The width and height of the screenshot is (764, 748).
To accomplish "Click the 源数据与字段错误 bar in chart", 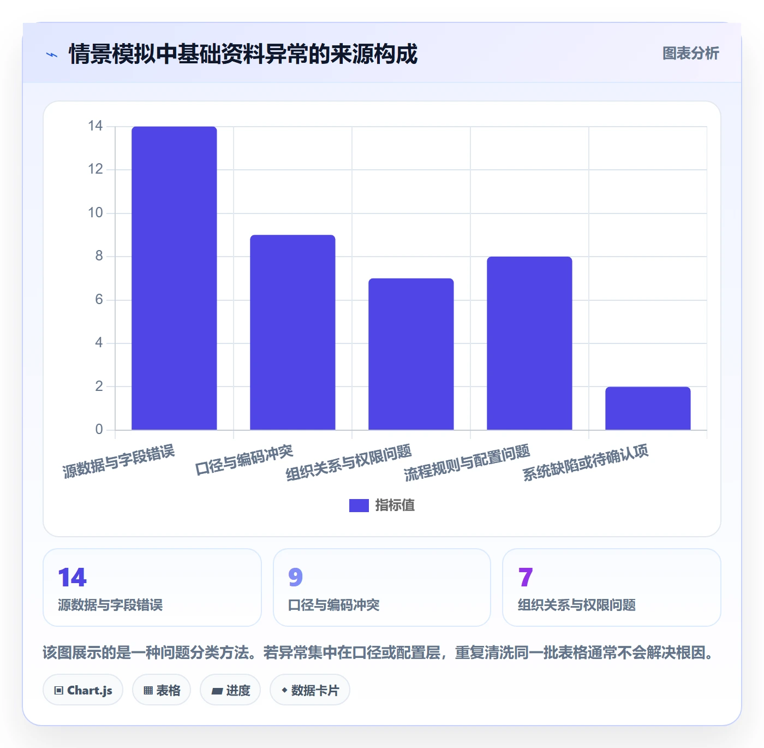I will (x=174, y=278).
